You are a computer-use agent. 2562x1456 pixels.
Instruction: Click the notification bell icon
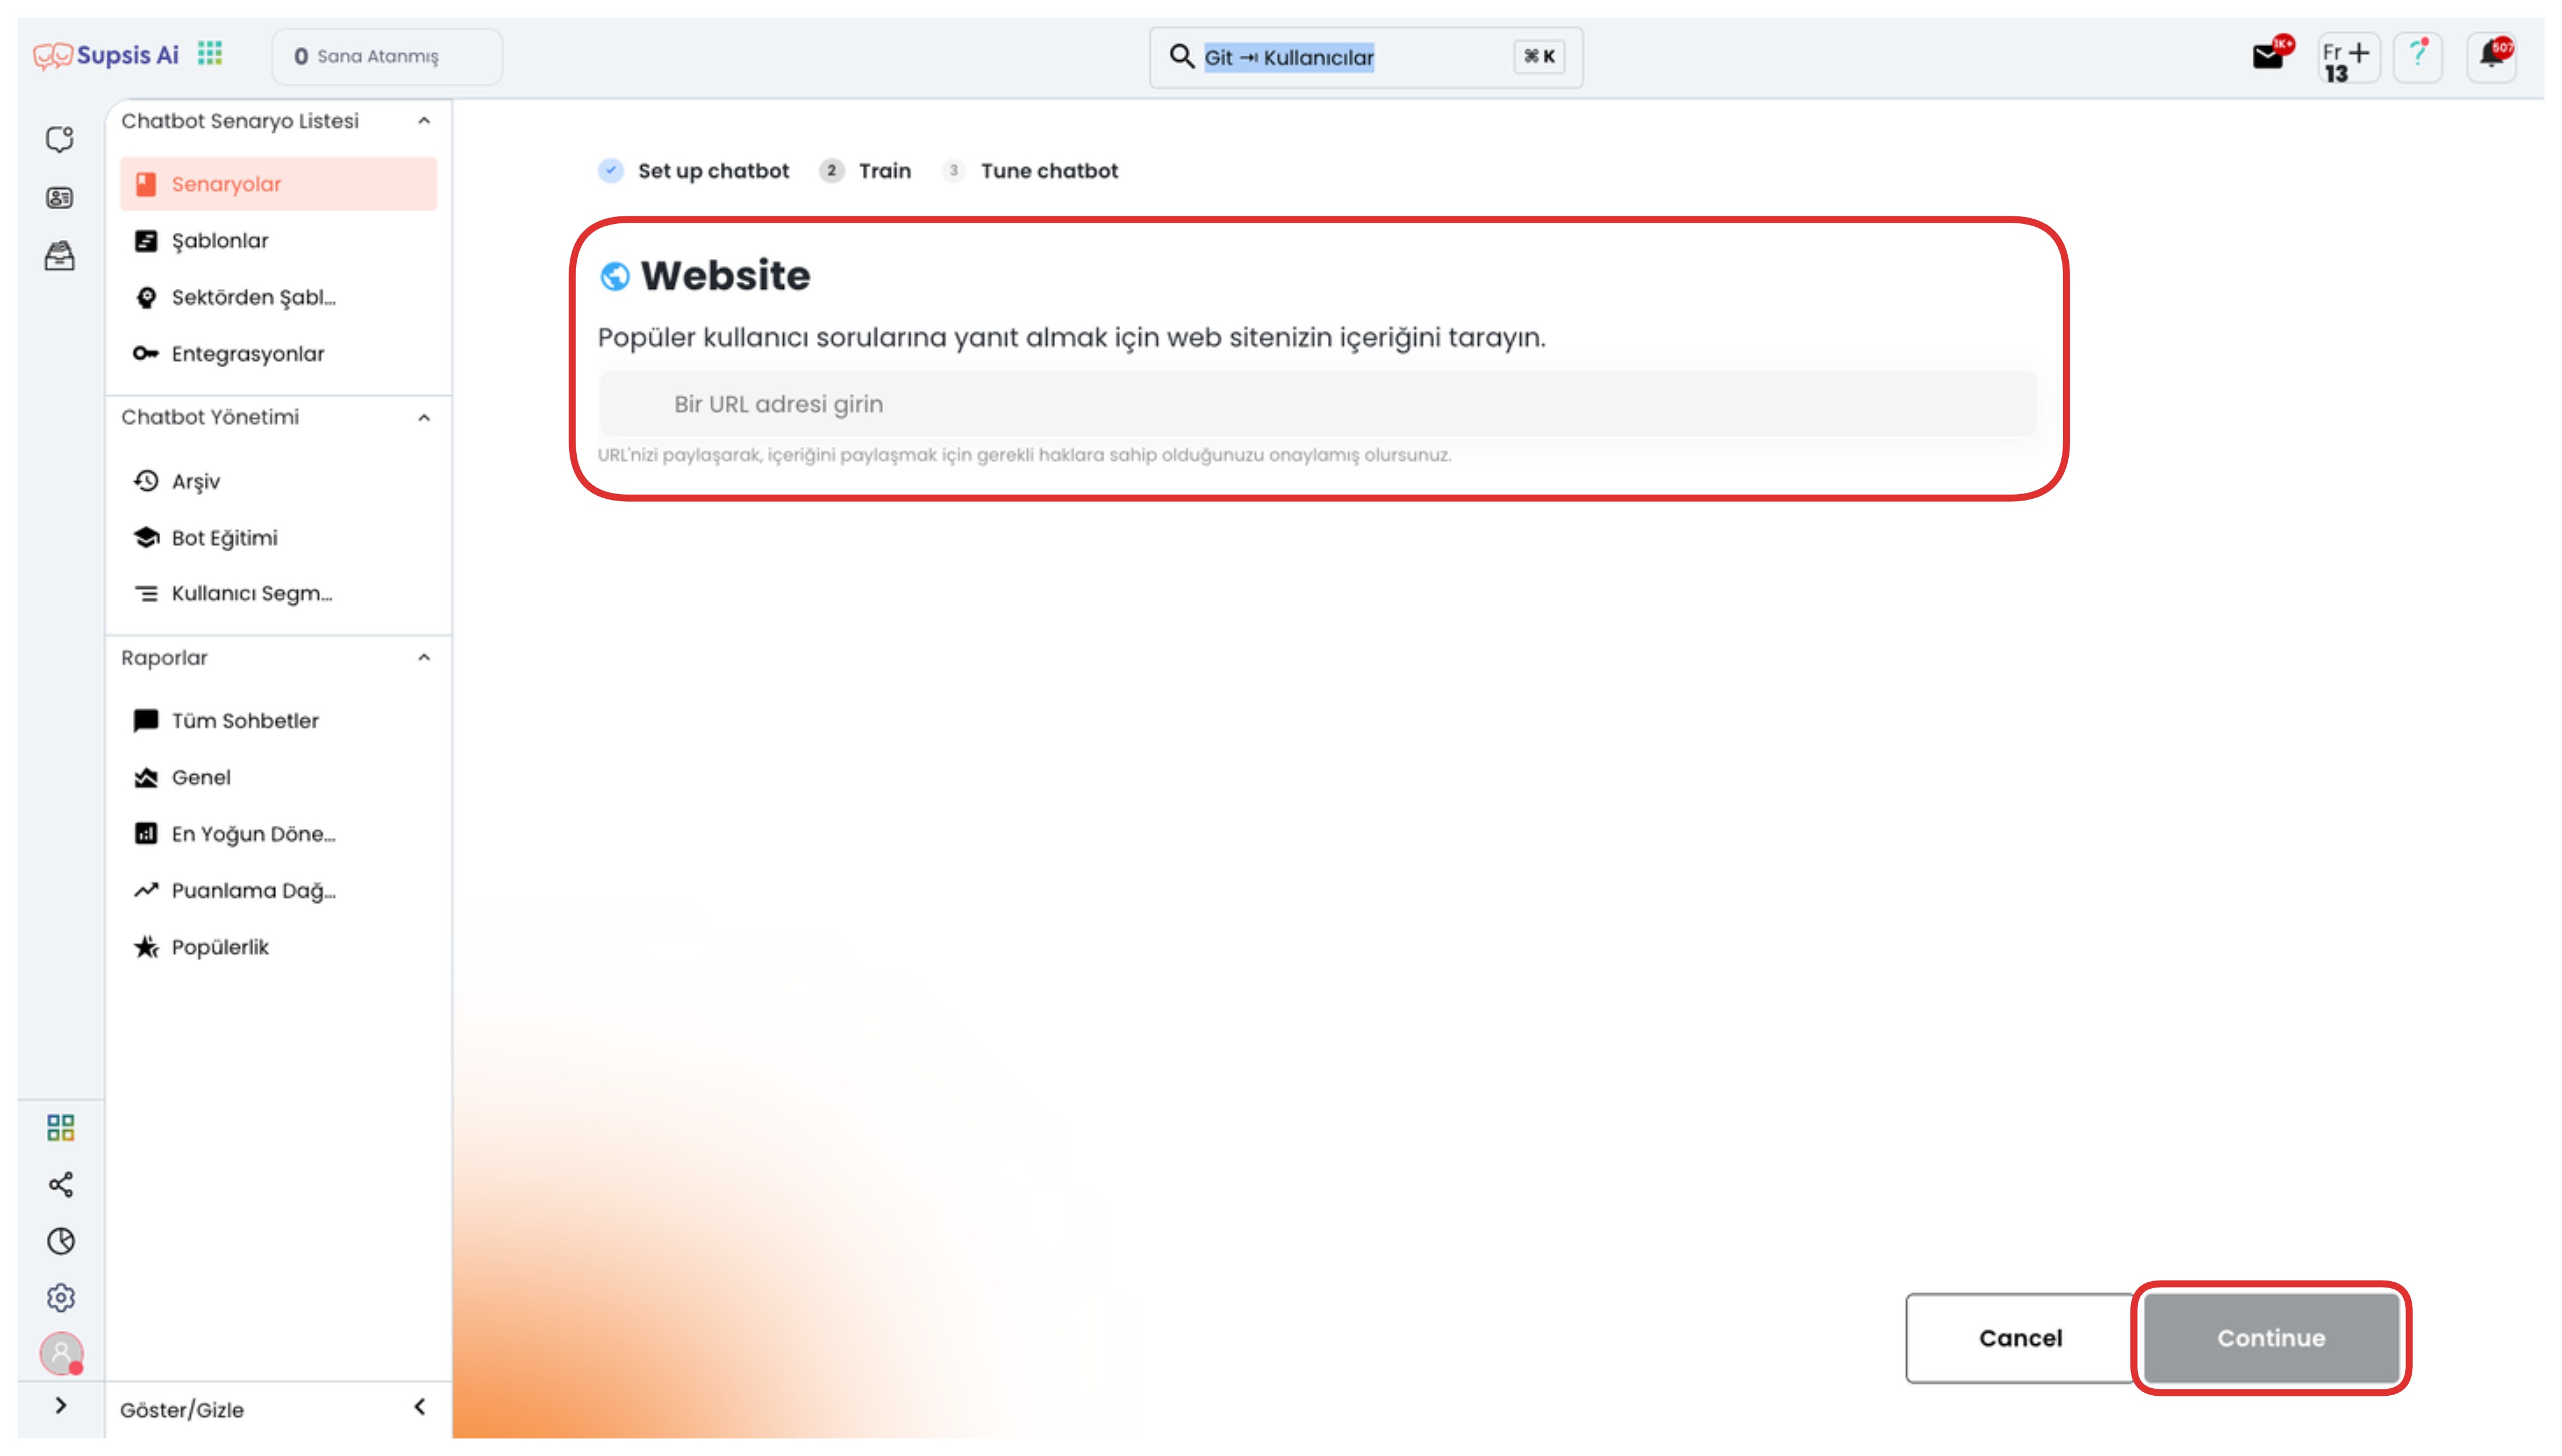2491,56
